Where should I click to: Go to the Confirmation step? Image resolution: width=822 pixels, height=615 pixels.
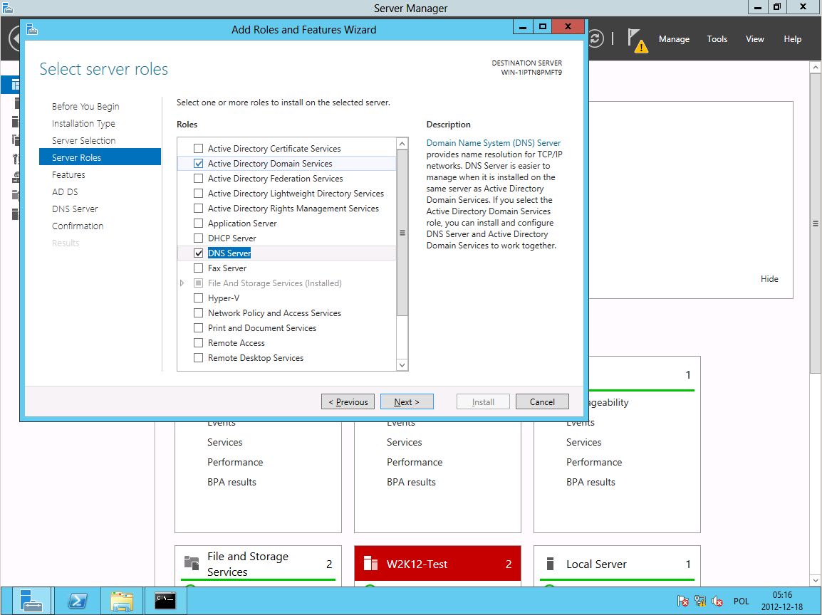[x=78, y=226]
